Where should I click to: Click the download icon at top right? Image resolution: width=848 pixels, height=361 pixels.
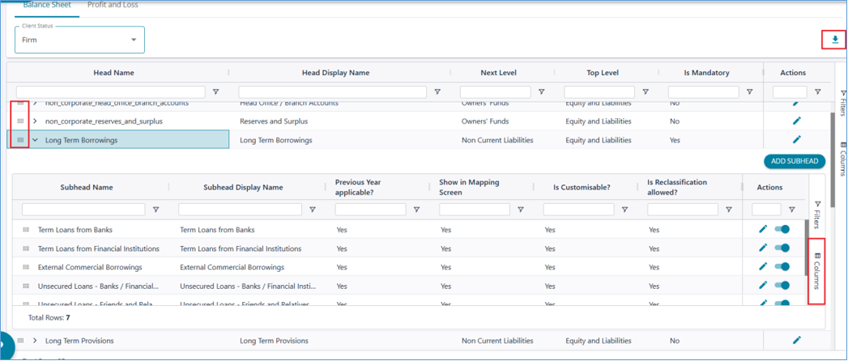pos(834,40)
